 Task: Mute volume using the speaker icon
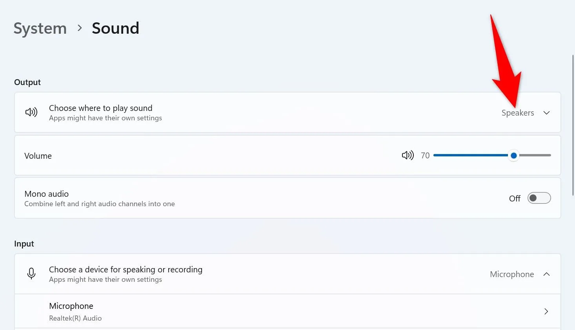408,156
